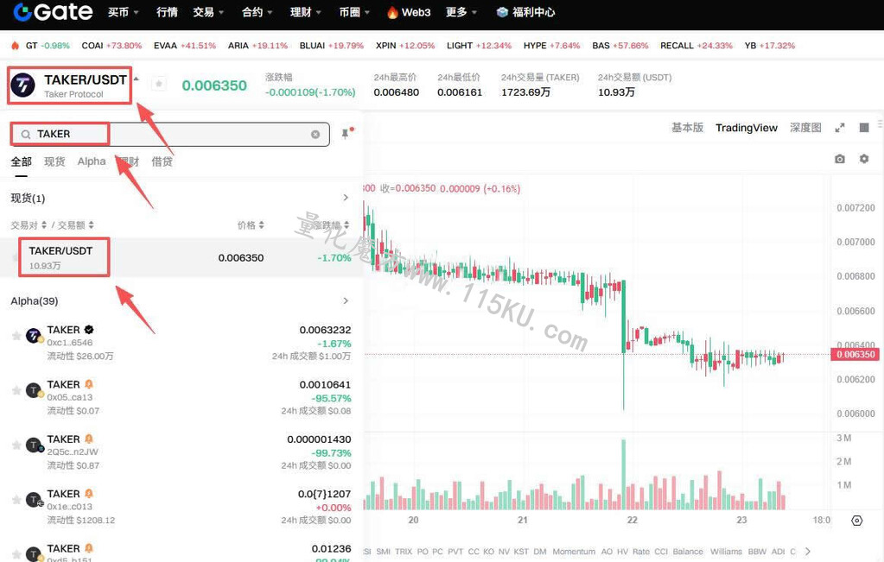Switch to the 全部 tab
The height and width of the screenshot is (562, 884).
pos(22,162)
